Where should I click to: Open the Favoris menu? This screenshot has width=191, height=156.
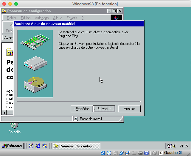point(72,18)
